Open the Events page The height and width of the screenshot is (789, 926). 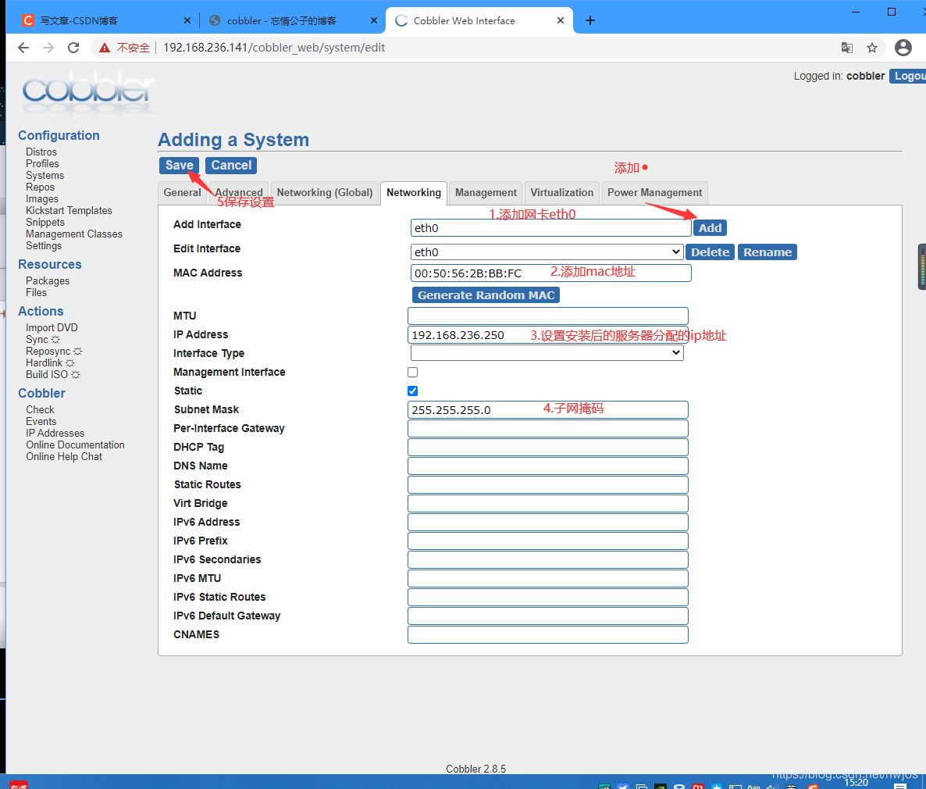point(41,421)
